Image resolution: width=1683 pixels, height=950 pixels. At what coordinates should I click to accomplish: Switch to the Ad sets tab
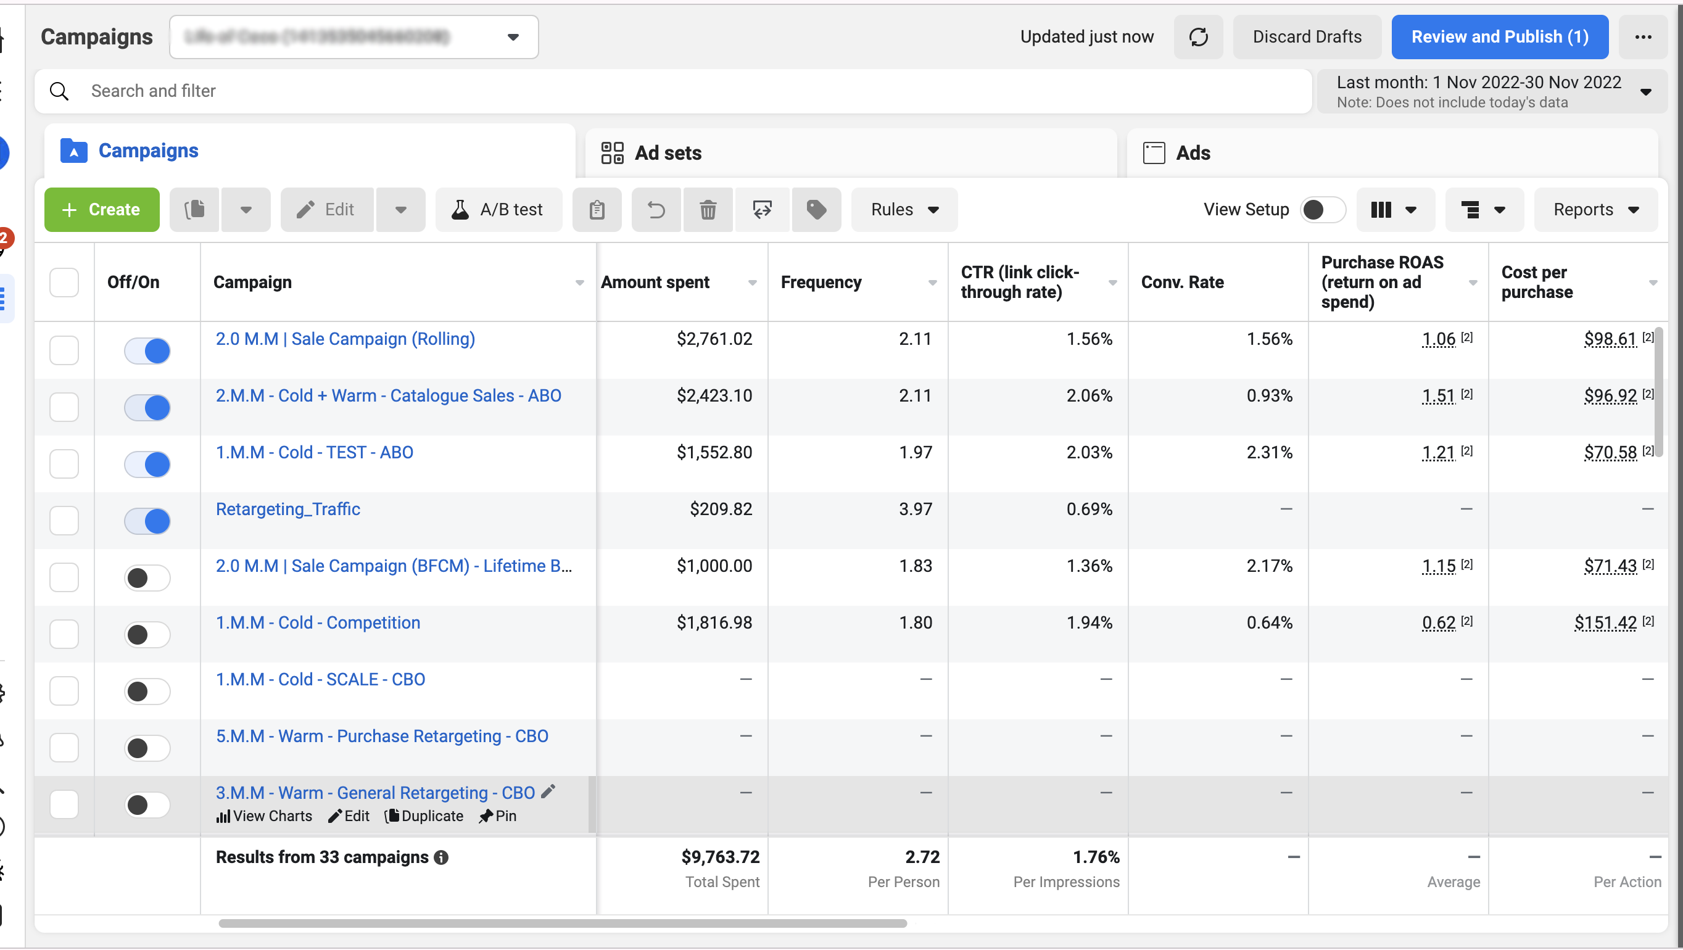pos(667,153)
